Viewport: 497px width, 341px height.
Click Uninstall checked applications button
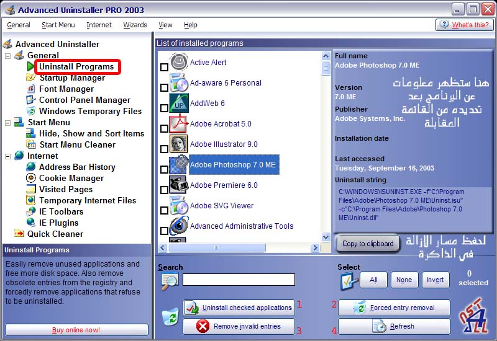pos(239,308)
